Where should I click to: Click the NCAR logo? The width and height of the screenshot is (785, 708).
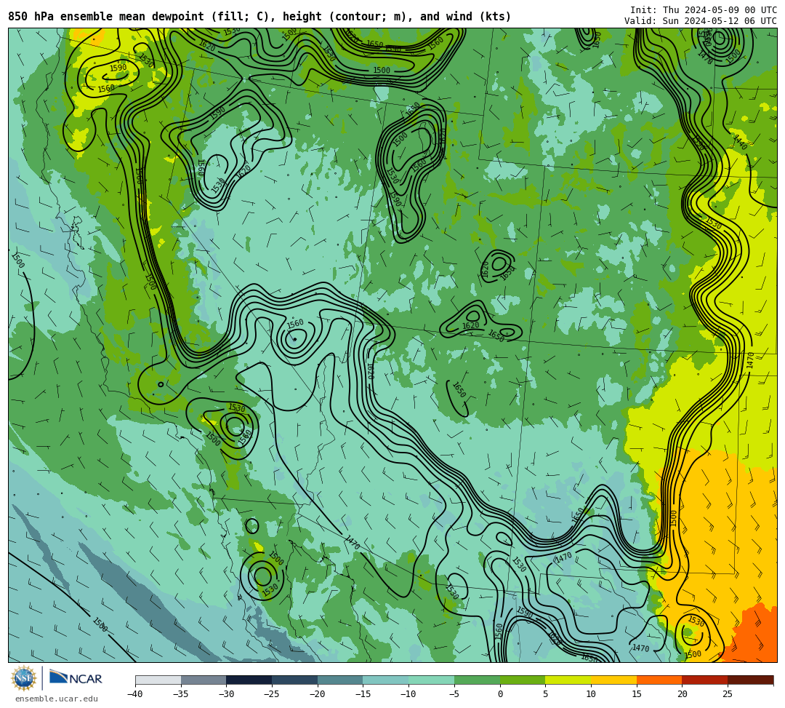pos(76,678)
